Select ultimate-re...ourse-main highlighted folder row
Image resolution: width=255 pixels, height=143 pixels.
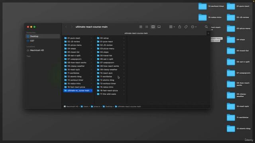(78, 91)
